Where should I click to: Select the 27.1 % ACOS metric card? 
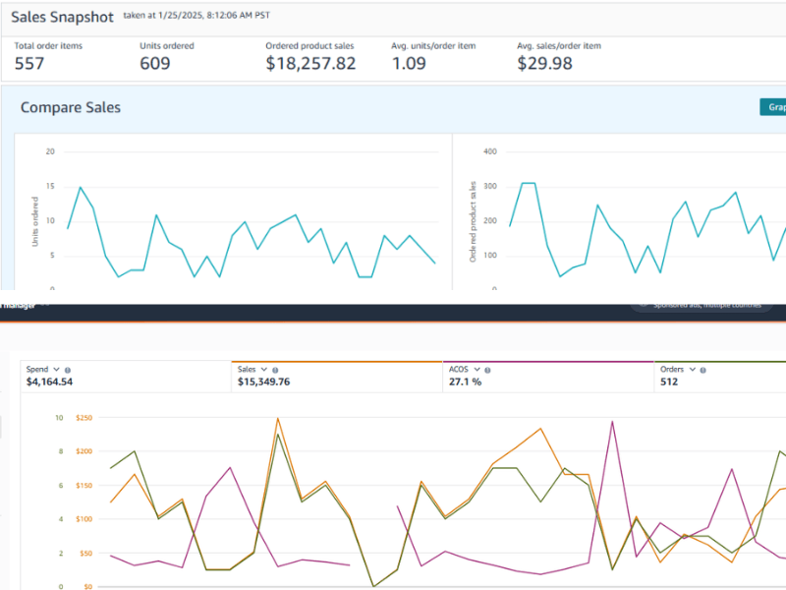tap(465, 382)
